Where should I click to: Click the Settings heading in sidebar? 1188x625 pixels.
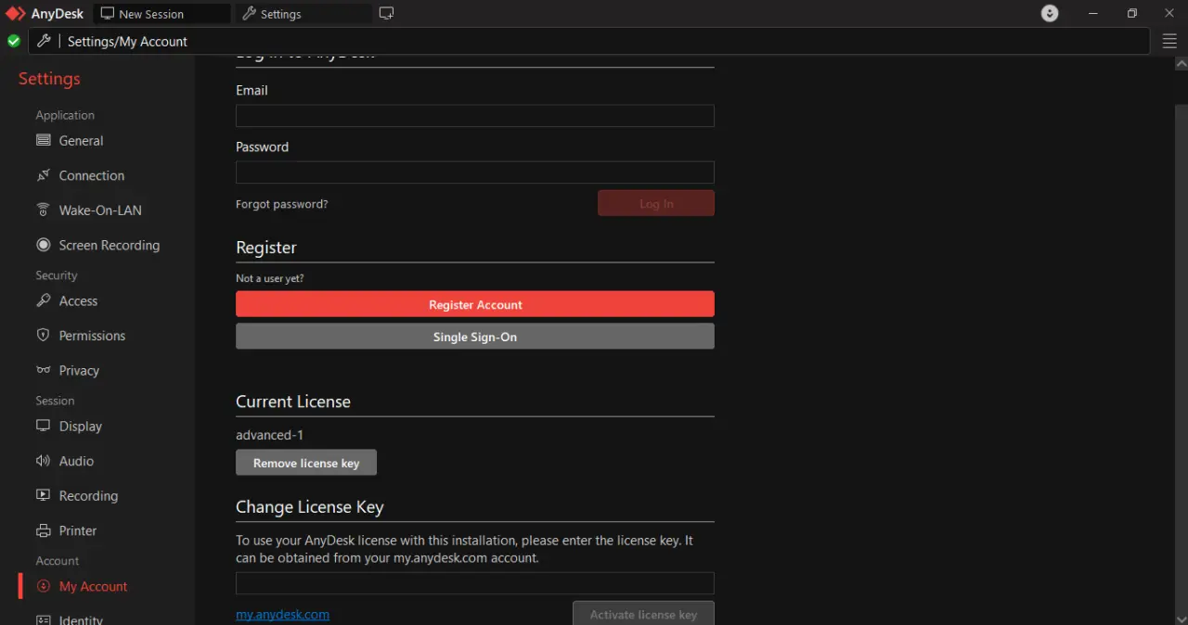point(49,79)
